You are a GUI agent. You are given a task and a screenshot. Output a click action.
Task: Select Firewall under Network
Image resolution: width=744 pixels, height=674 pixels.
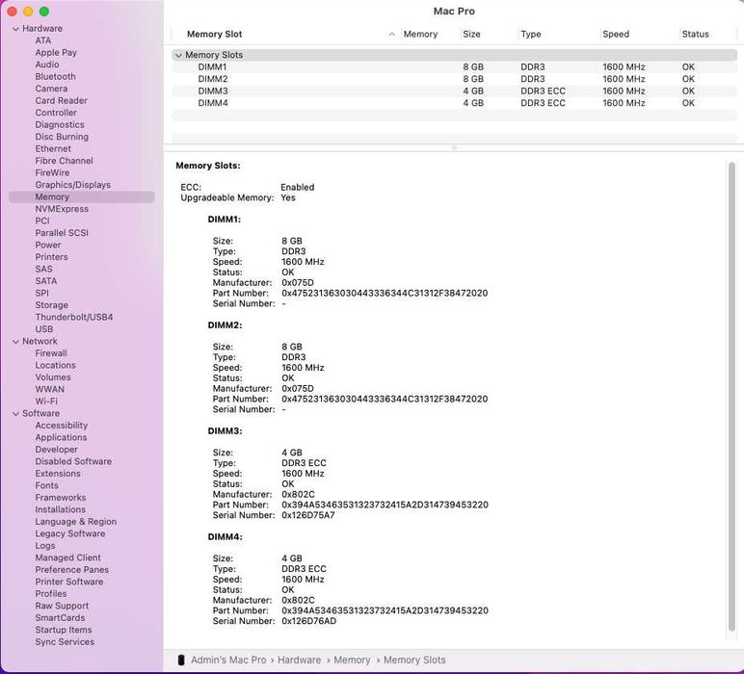coord(51,353)
